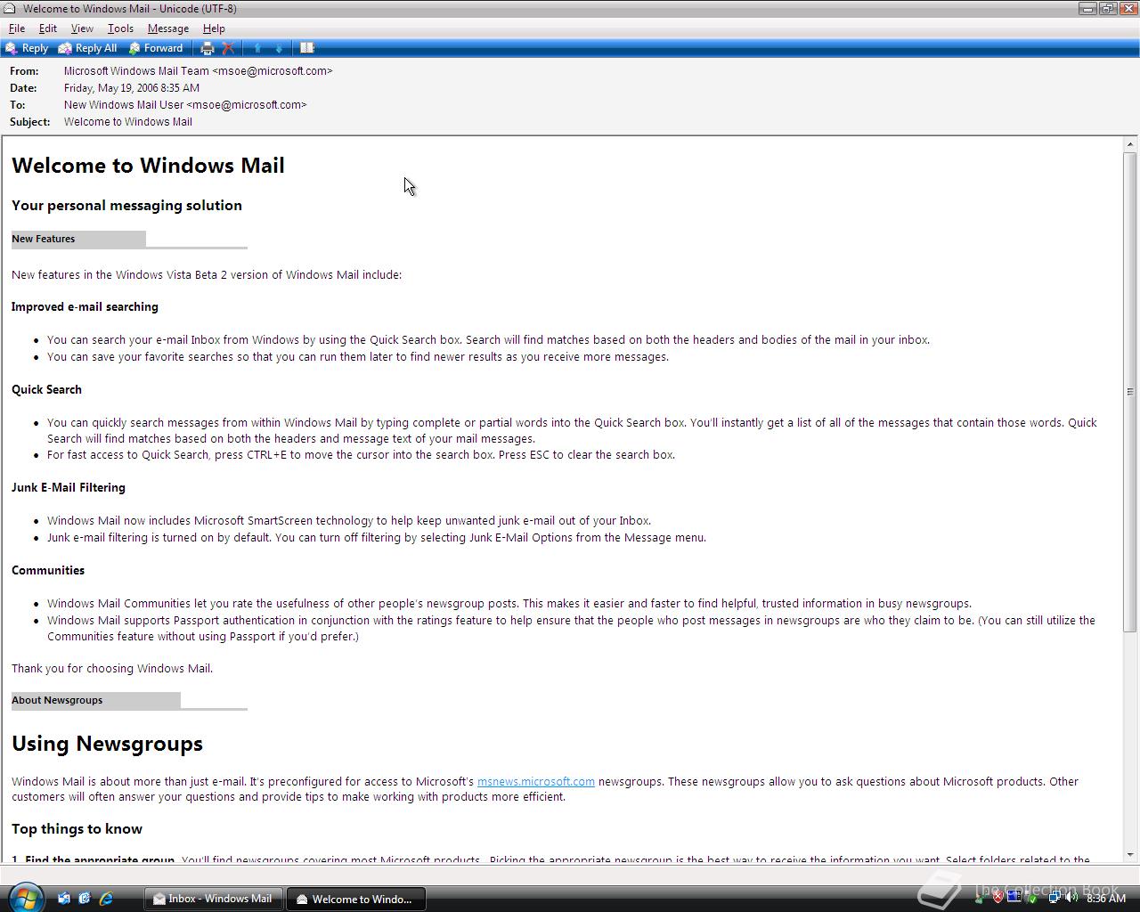This screenshot has height=912, width=1140.
Task: Click the vertical scrollbar thumb
Action: tap(1130, 392)
